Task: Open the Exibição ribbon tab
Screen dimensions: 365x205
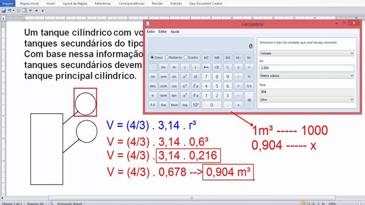Action: point(176,3)
